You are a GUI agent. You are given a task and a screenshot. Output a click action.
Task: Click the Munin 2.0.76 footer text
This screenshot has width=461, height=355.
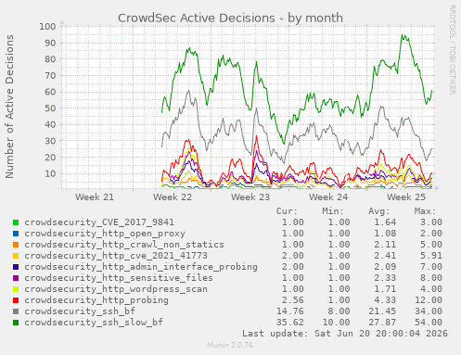click(x=230, y=345)
